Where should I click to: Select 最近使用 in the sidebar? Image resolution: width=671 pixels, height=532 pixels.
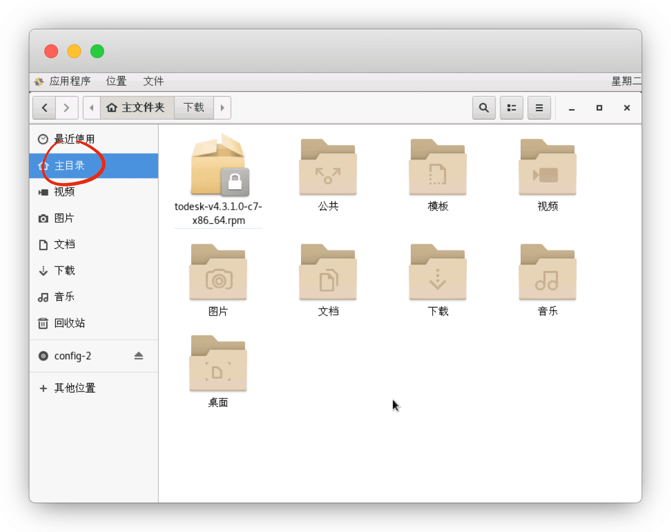click(74, 139)
